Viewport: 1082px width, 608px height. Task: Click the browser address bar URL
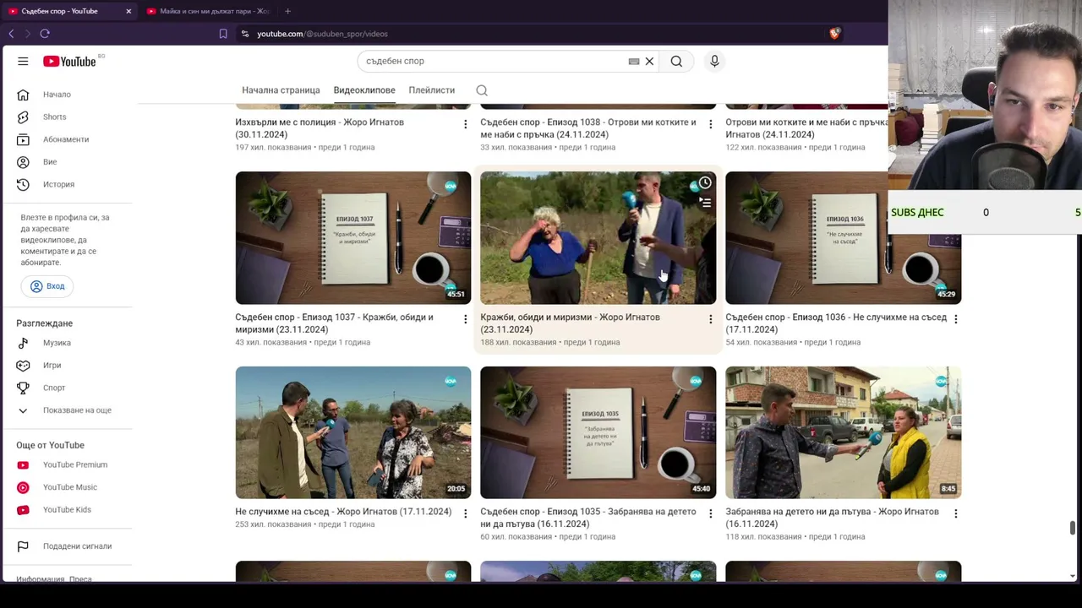pyautogui.click(x=322, y=34)
